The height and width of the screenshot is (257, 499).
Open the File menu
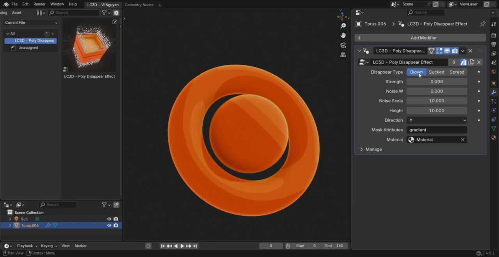click(x=14, y=4)
